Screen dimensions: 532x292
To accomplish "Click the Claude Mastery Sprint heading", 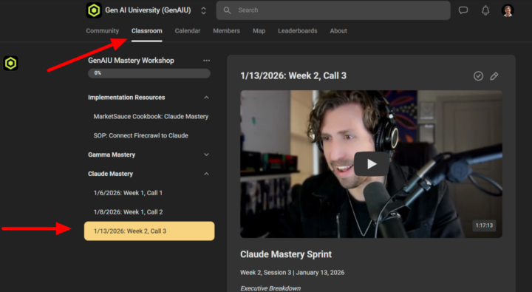I will tap(286, 254).
